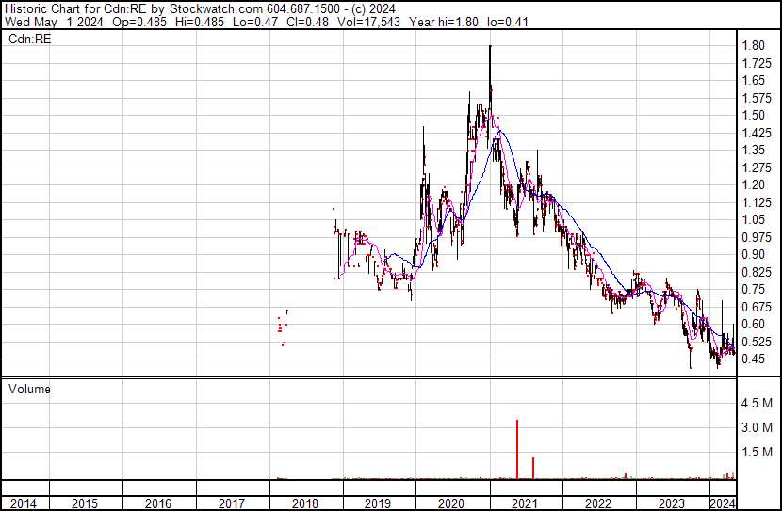Click the 1.05 price axis label
Image resolution: width=782 pixels, height=511 pixels.
point(753,219)
